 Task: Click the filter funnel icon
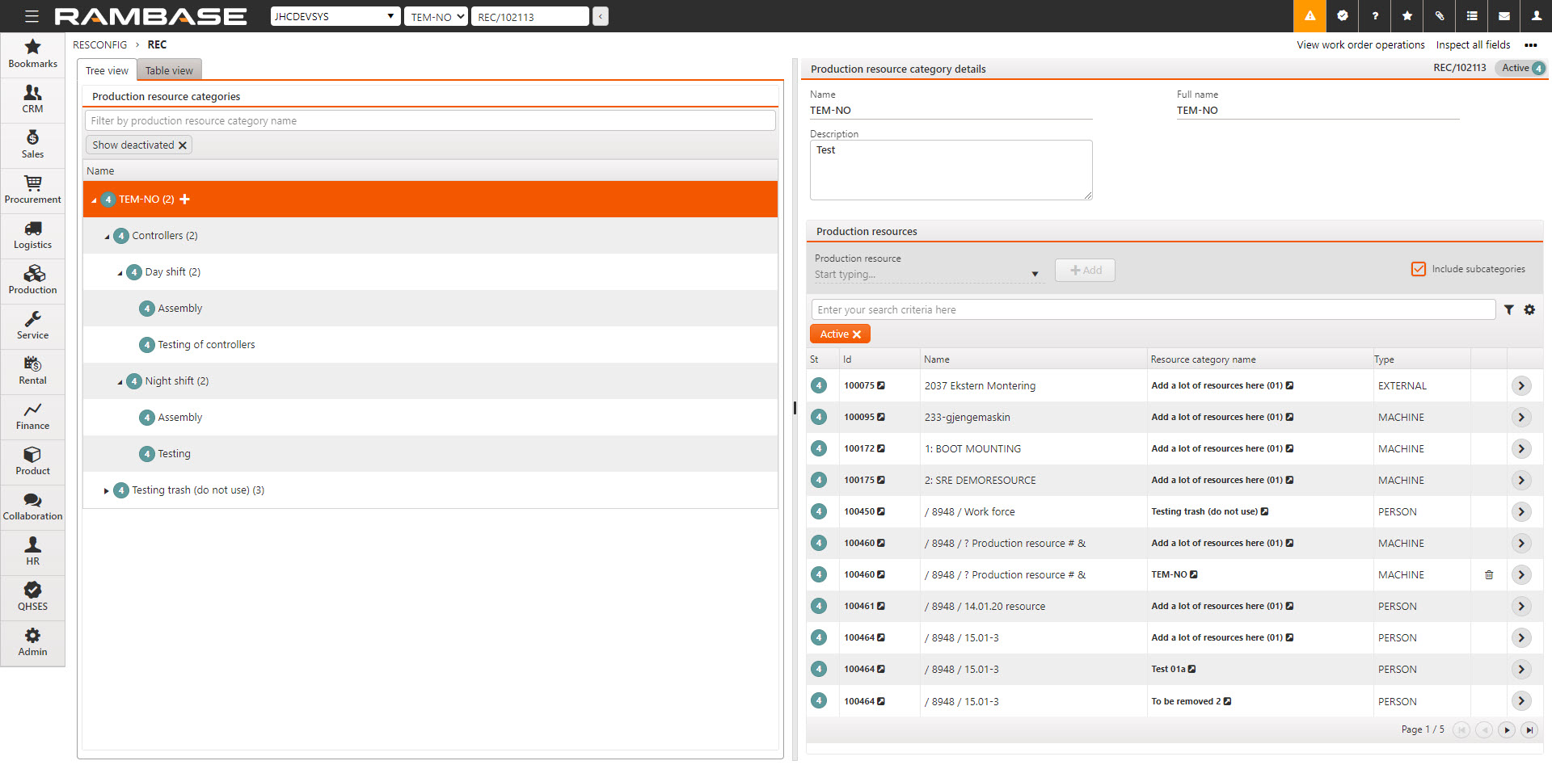pyautogui.click(x=1508, y=309)
